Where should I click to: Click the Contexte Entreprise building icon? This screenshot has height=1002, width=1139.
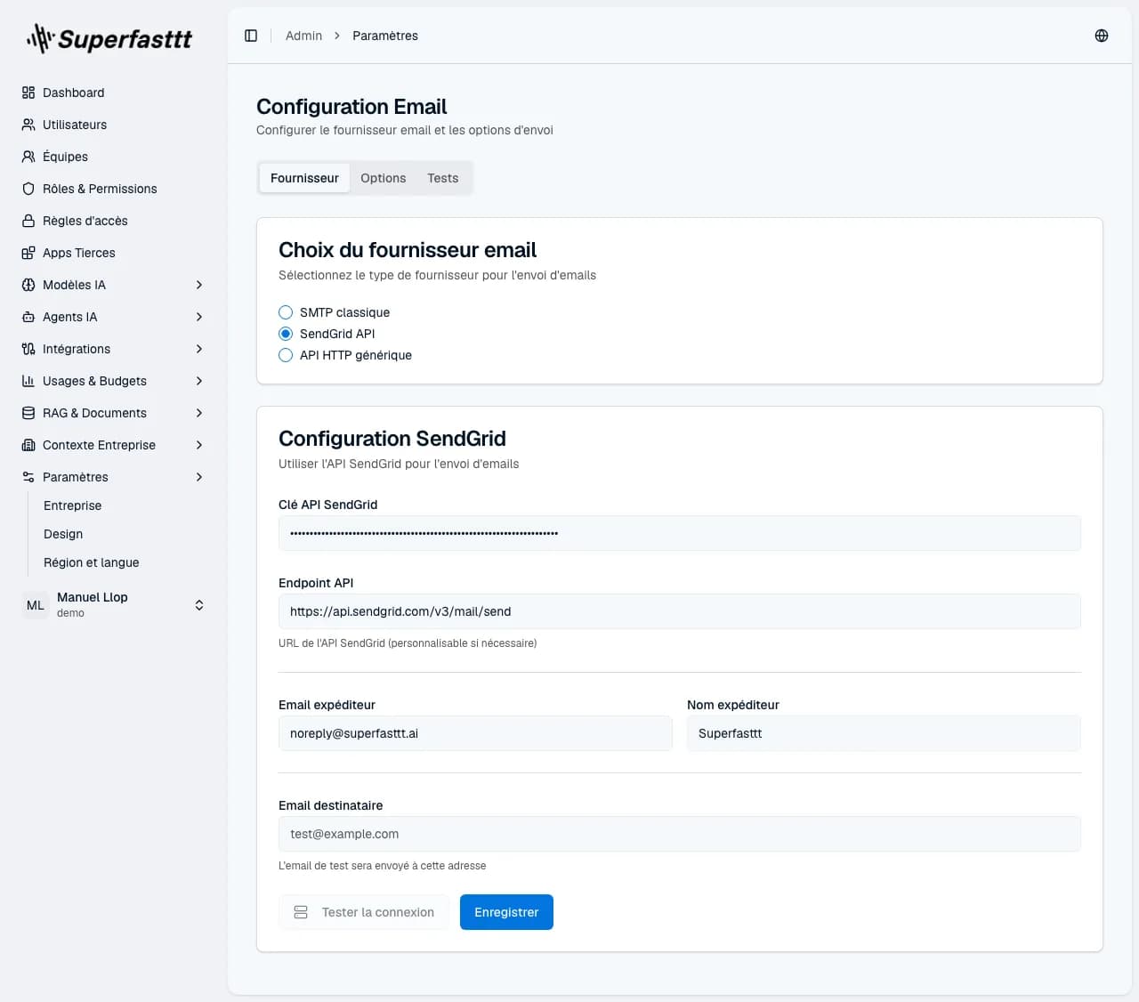pyautogui.click(x=28, y=445)
